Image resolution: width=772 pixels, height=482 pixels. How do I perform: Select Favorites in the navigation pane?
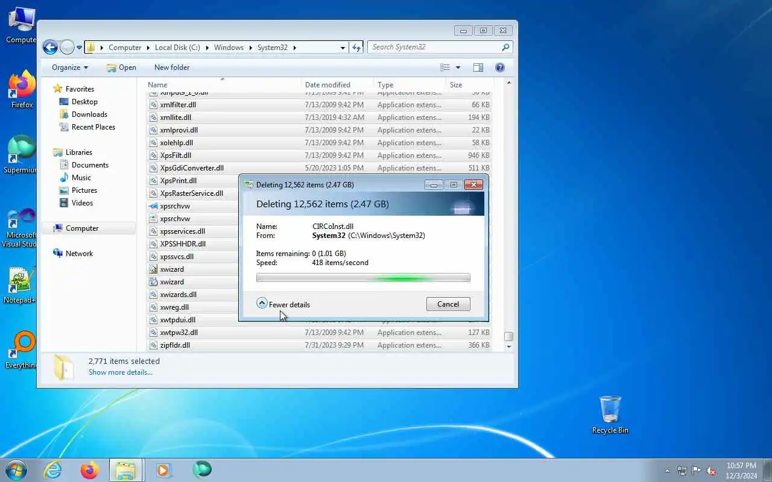coord(80,89)
